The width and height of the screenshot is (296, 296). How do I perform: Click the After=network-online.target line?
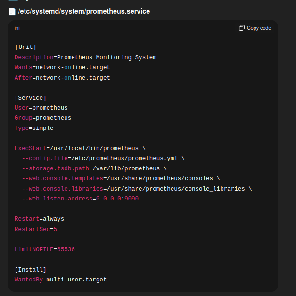(x=62, y=78)
